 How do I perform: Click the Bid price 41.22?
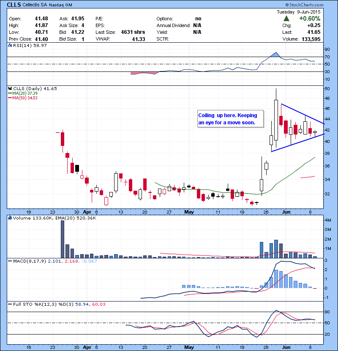click(x=78, y=32)
